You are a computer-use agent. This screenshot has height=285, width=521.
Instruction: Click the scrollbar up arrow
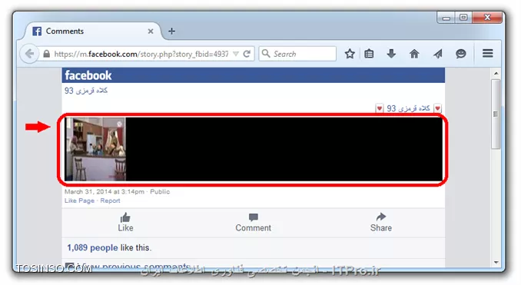[x=496, y=73]
